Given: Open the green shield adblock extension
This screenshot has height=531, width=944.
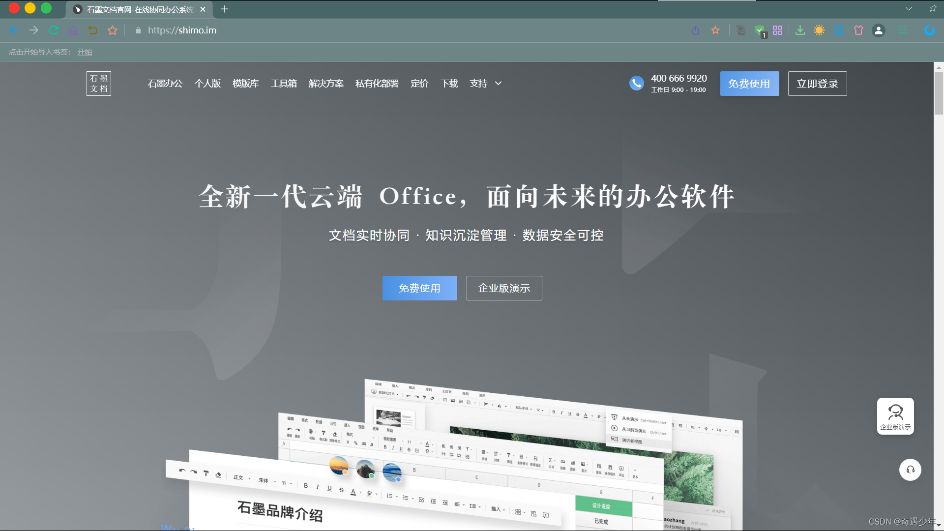Looking at the screenshot, I should pyautogui.click(x=760, y=31).
